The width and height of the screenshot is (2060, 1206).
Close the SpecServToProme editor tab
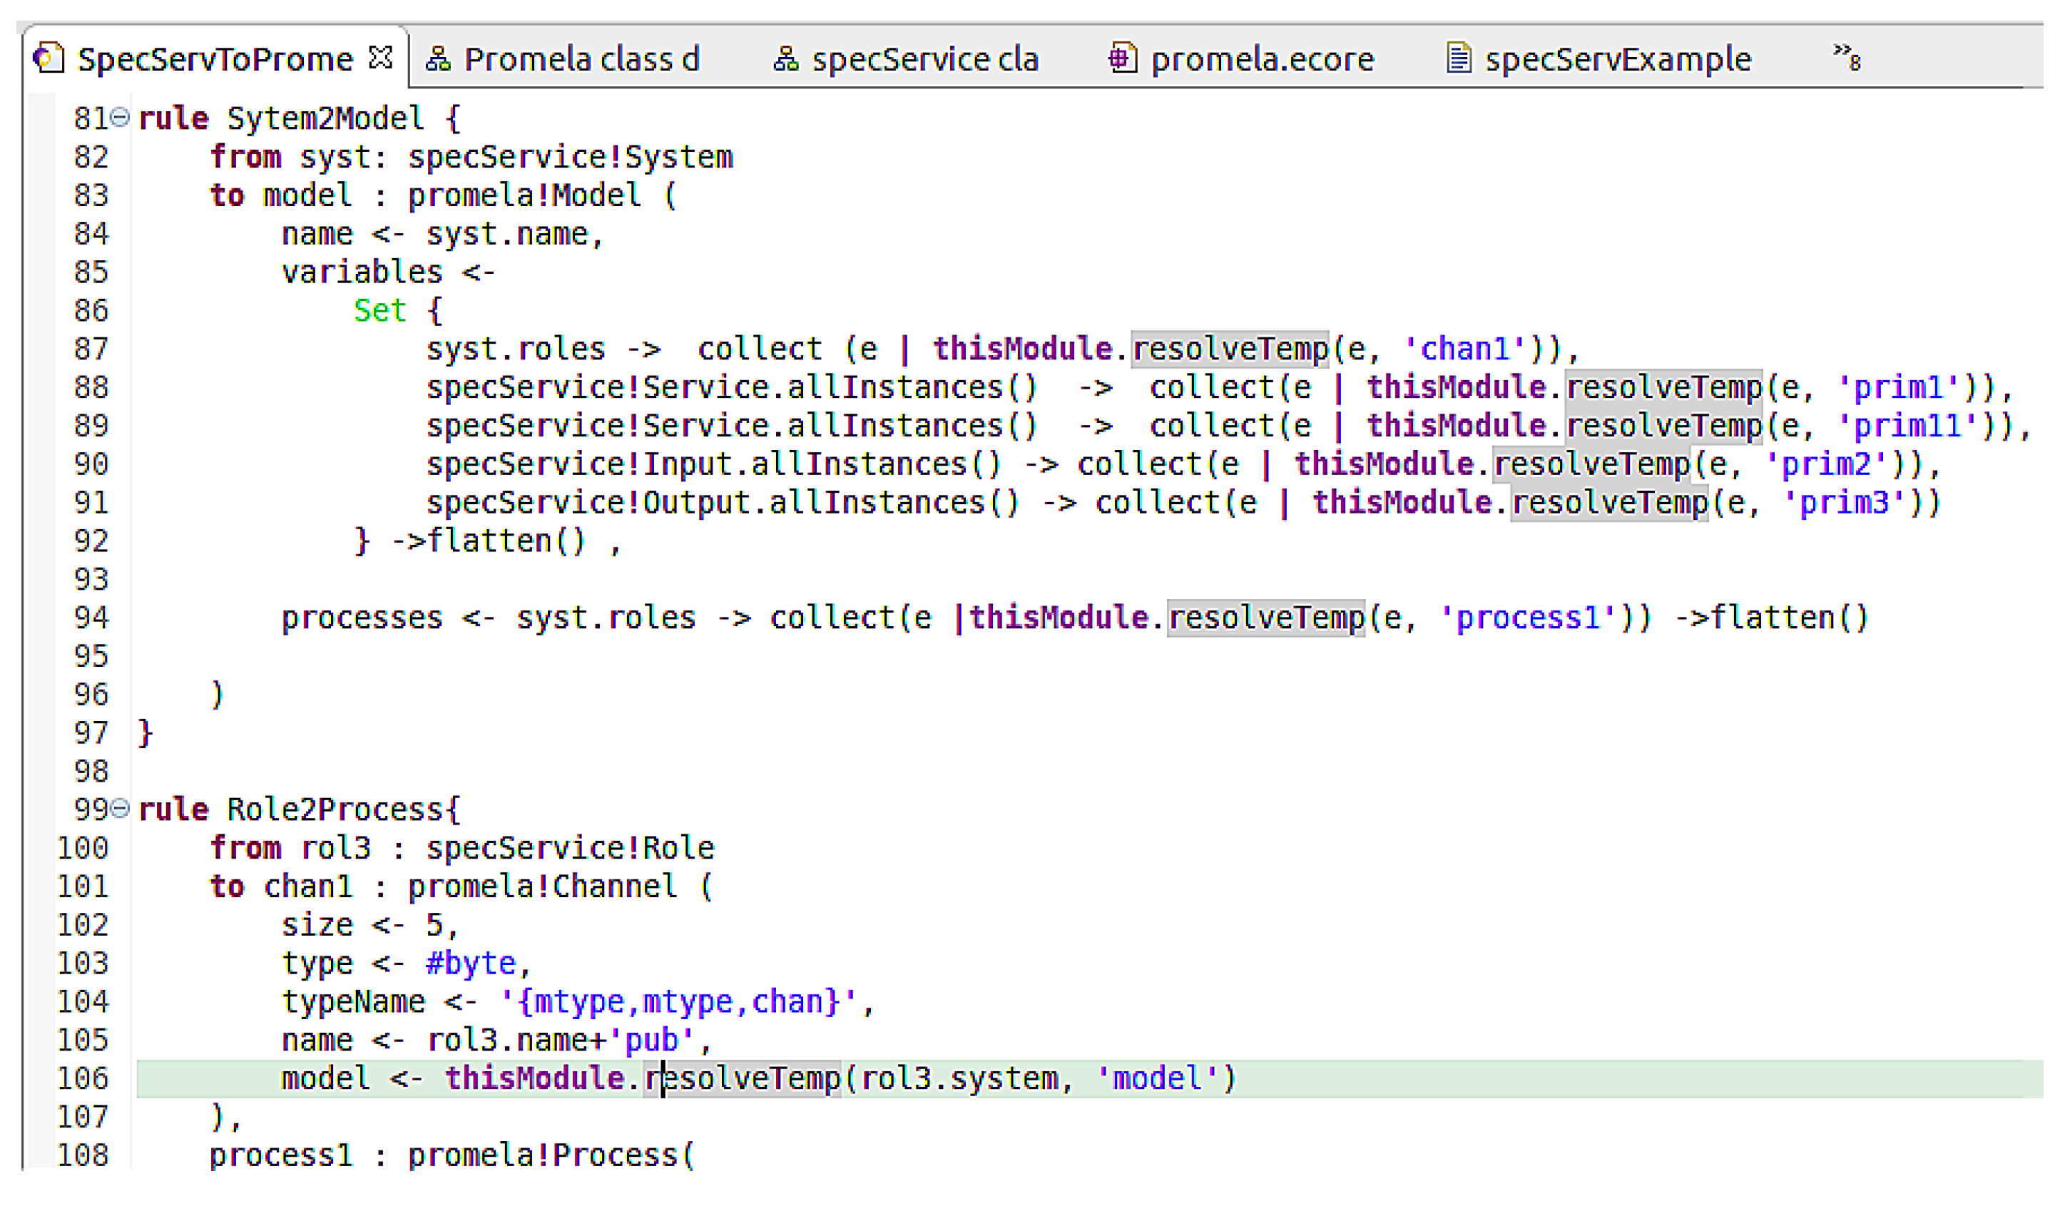tap(381, 58)
